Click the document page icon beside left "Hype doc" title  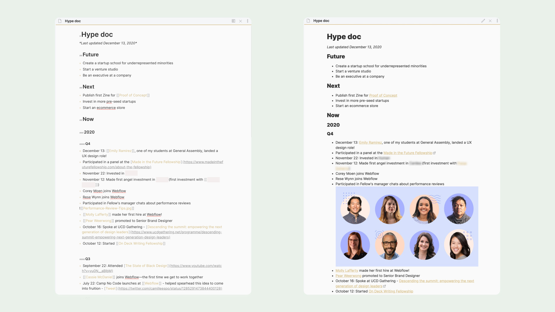coord(60,21)
